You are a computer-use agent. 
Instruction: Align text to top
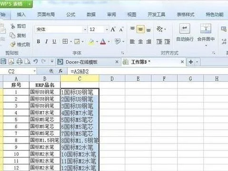click(132, 29)
